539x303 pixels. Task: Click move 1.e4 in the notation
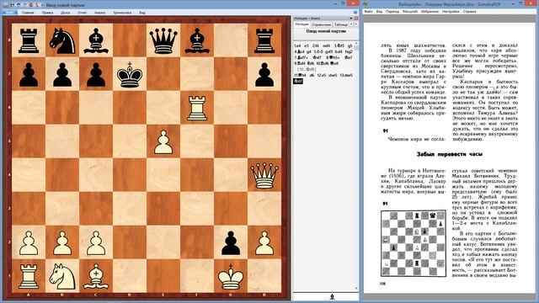tap(297, 45)
